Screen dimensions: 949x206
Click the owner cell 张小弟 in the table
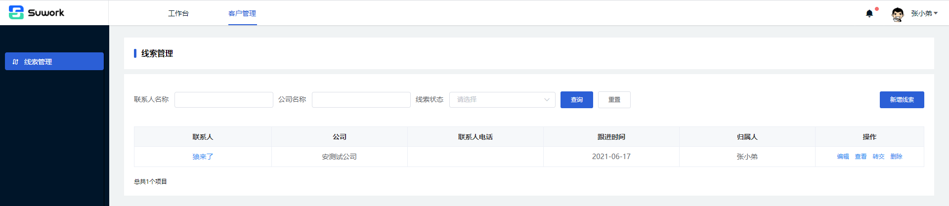[x=747, y=157]
